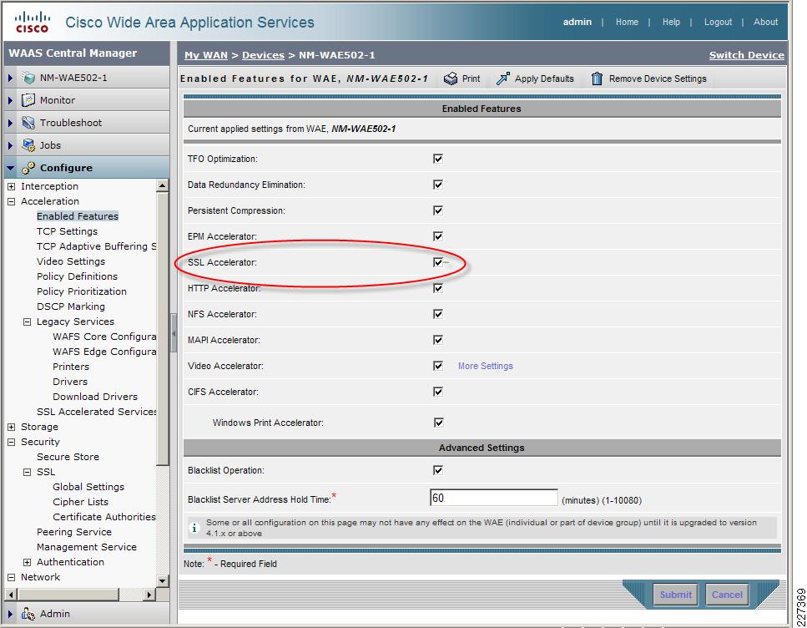Collapse the Configure section arrow
Viewport: 807px width, 628px height.
(x=10, y=168)
